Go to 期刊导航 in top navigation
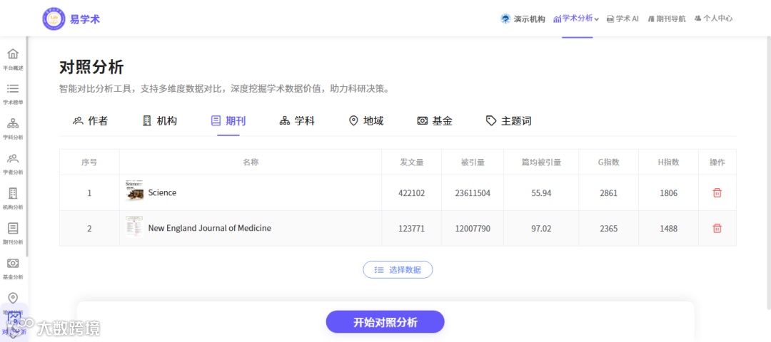 [x=667, y=19]
